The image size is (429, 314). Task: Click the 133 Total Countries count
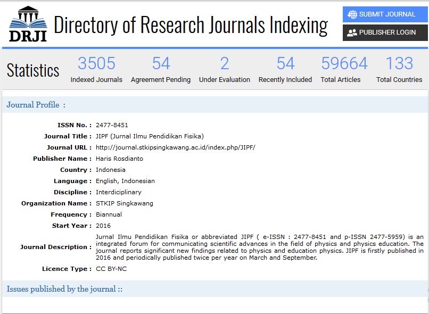(x=399, y=63)
